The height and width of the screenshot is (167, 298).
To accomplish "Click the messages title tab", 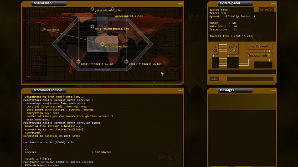I will point(235,90).
